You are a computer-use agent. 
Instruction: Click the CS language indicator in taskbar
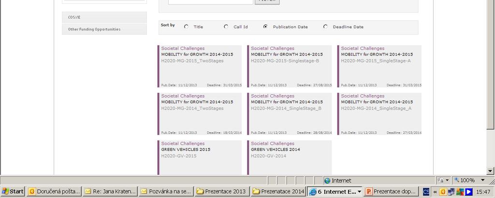[x=426, y=191]
